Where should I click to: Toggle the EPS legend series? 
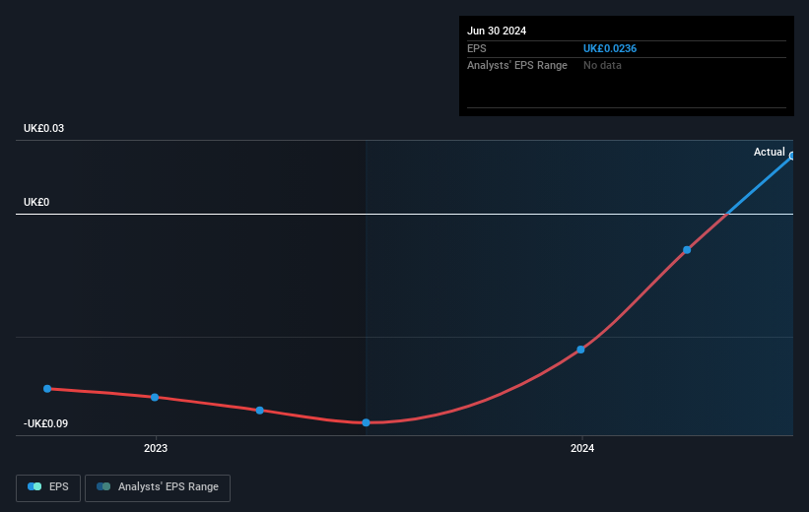click(x=48, y=487)
